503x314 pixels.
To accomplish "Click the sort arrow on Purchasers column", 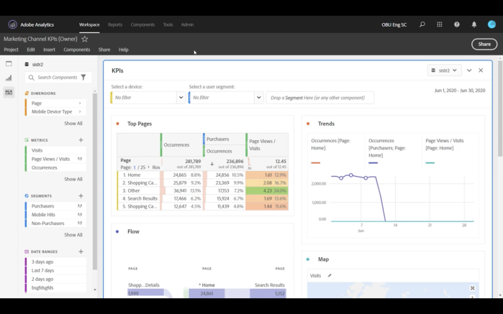I will (x=212, y=164).
